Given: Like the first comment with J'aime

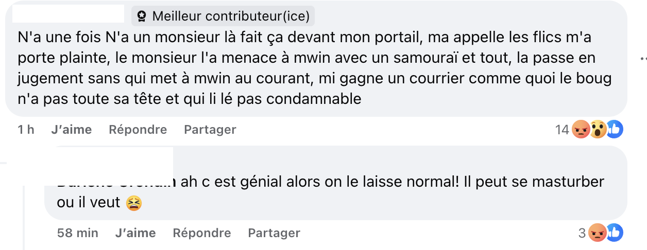Looking at the screenshot, I should point(71,130).
